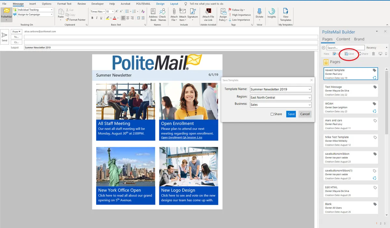Click the tag icon on Test Message template
Image resolution: width=390 pixels, height=228 pixels.
pyautogui.click(x=375, y=87)
